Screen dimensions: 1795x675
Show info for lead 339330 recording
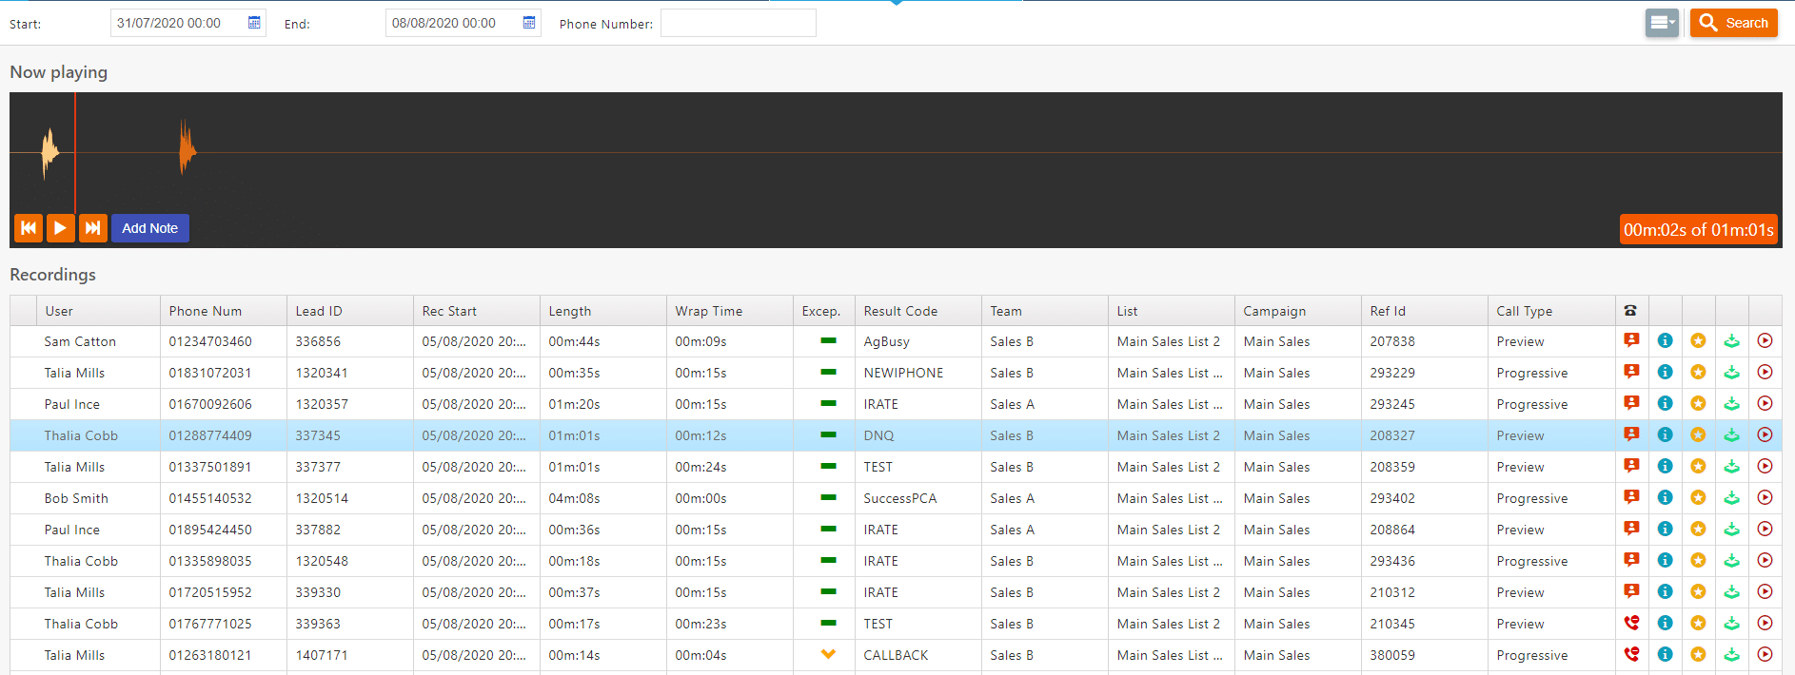pos(1665,591)
